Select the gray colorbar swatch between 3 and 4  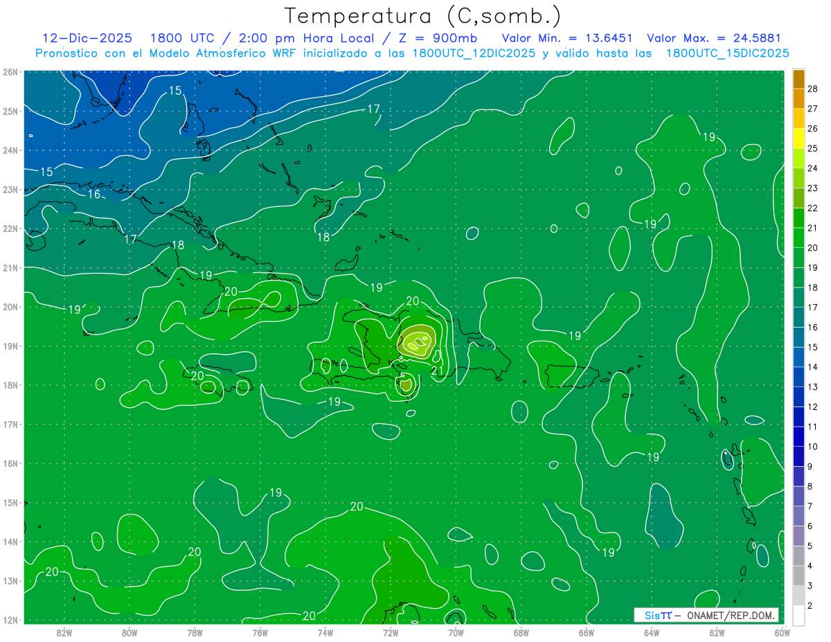point(798,576)
